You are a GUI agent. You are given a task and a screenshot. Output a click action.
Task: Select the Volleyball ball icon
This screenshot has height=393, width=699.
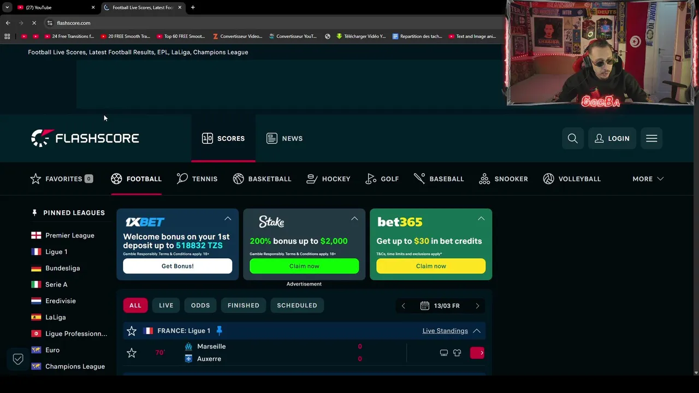[549, 178]
